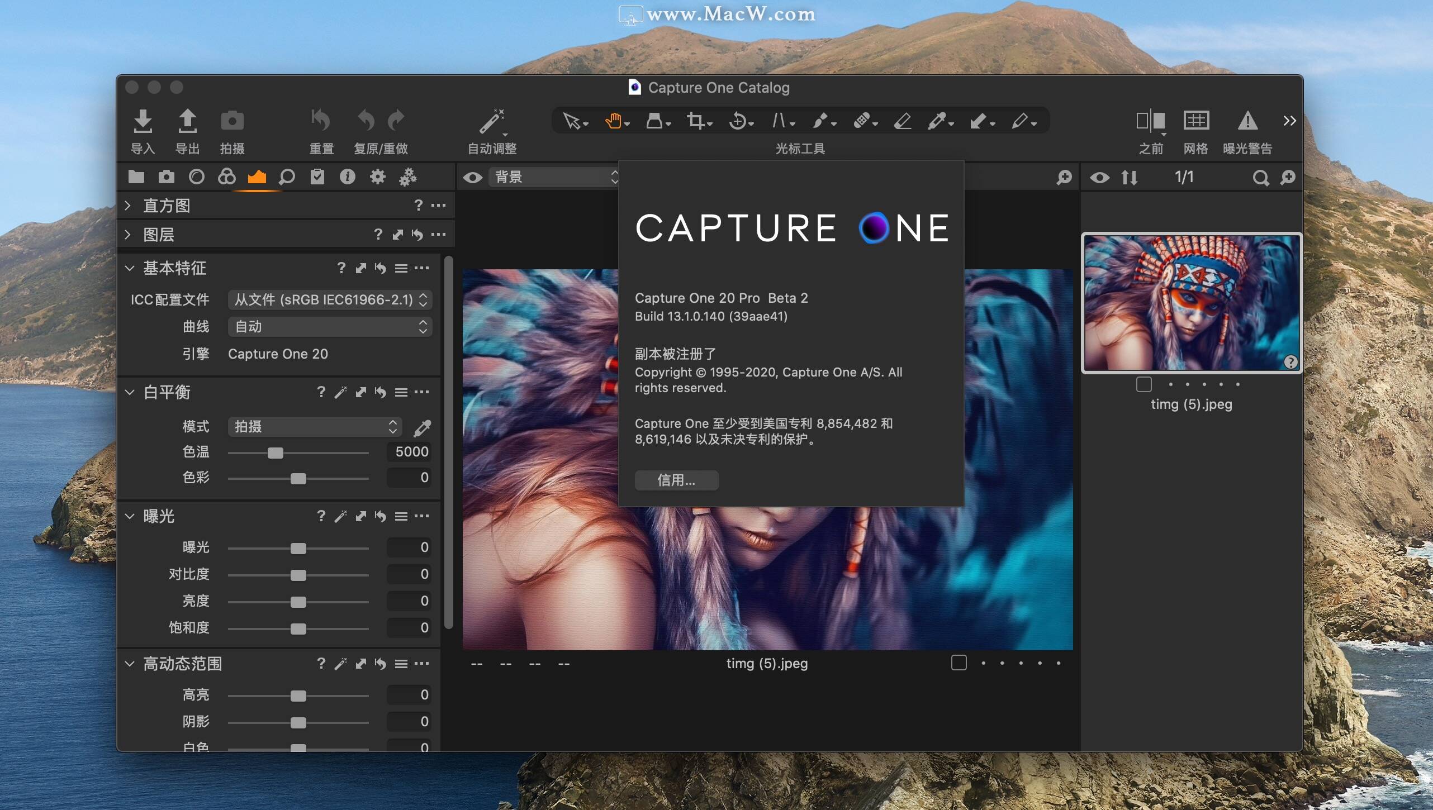Click the Kelvin value field 5000
The width and height of the screenshot is (1433, 810).
pos(409,452)
